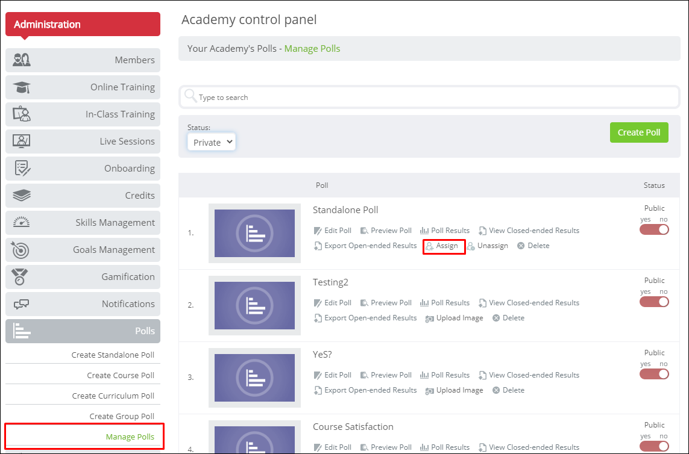Screen dimensions: 689x454
Task: Click the Online Training graduation cap icon
Action: 22,87
